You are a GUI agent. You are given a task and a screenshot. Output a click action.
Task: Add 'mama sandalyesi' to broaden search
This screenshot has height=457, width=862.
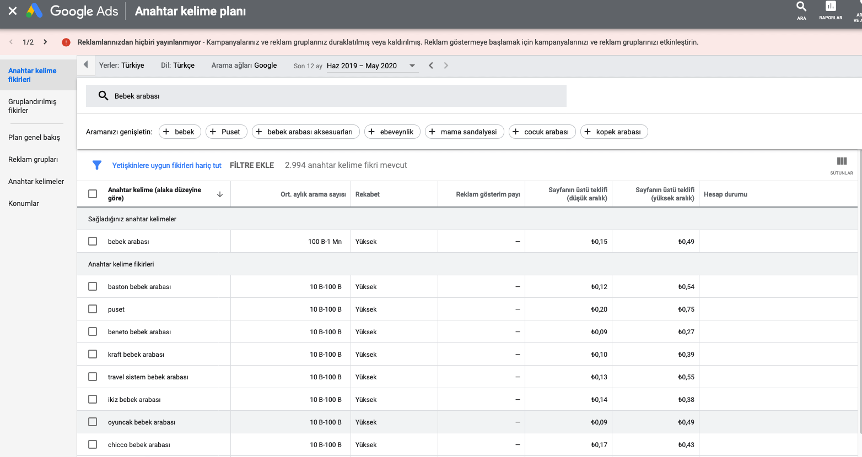coord(464,132)
